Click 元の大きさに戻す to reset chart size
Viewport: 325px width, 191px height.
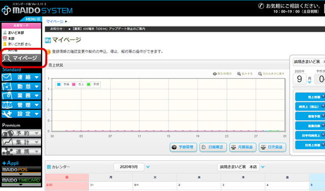(271, 74)
